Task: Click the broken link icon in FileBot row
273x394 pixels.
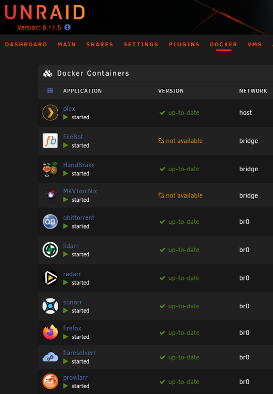Action: [x=161, y=141]
